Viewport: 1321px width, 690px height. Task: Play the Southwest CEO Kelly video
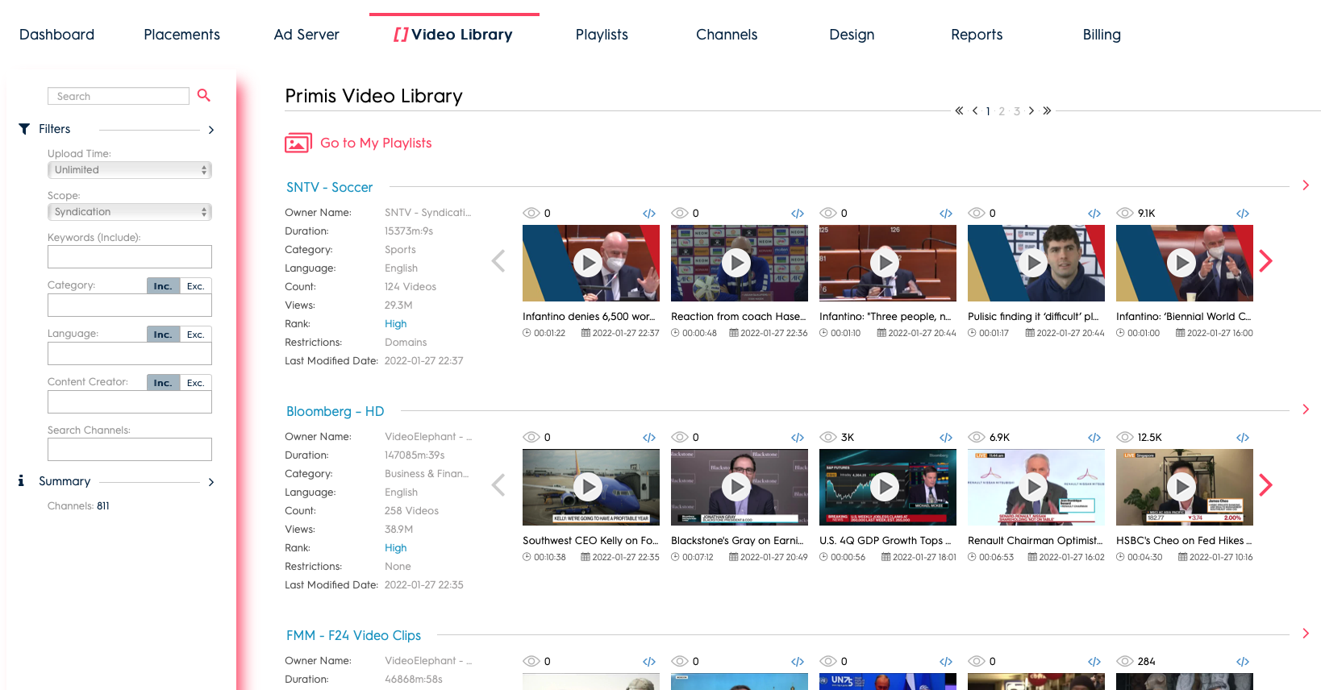(588, 487)
